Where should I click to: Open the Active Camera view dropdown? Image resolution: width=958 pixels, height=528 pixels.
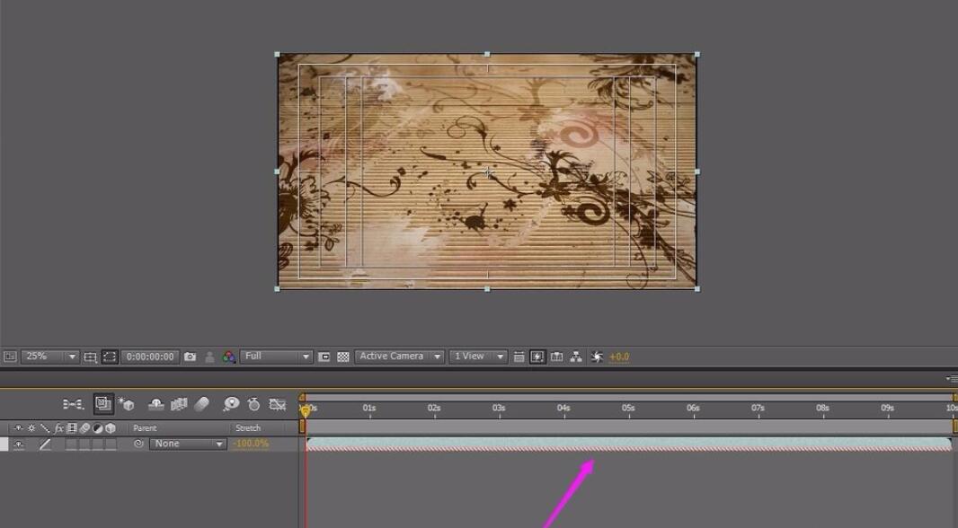[400, 356]
